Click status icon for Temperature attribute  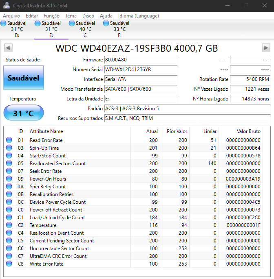pyautogui.click(x=9, y=225)
